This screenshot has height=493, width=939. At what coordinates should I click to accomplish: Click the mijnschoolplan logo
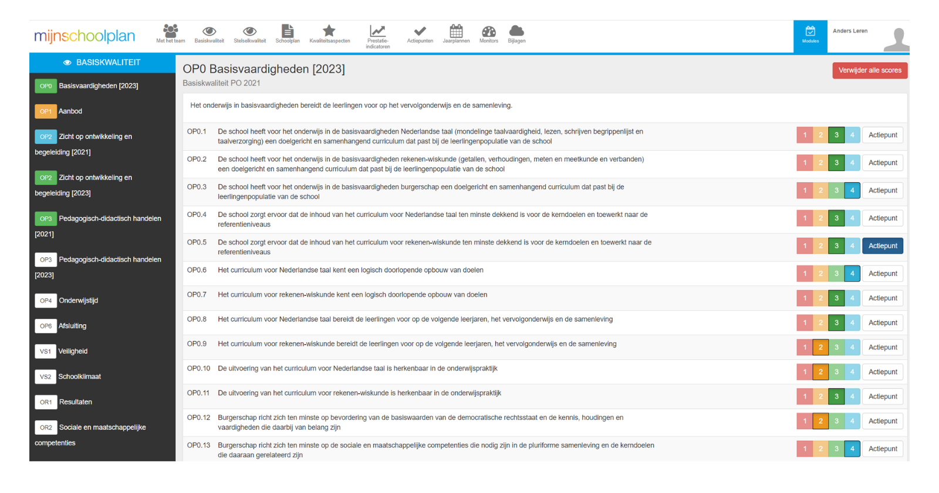85,36
